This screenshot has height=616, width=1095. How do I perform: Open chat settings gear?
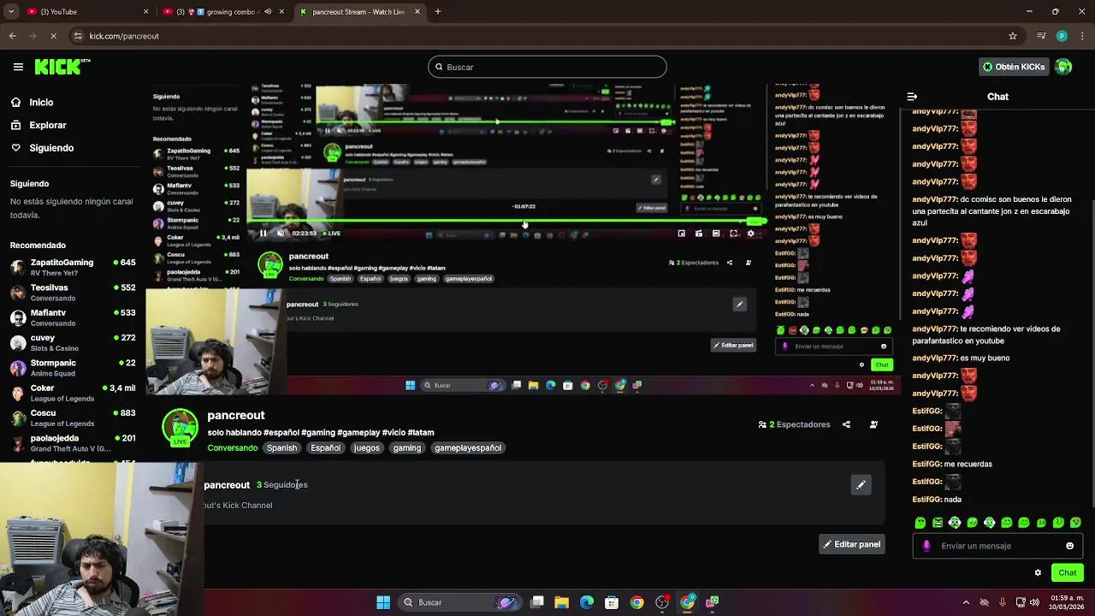(1038, 572)
